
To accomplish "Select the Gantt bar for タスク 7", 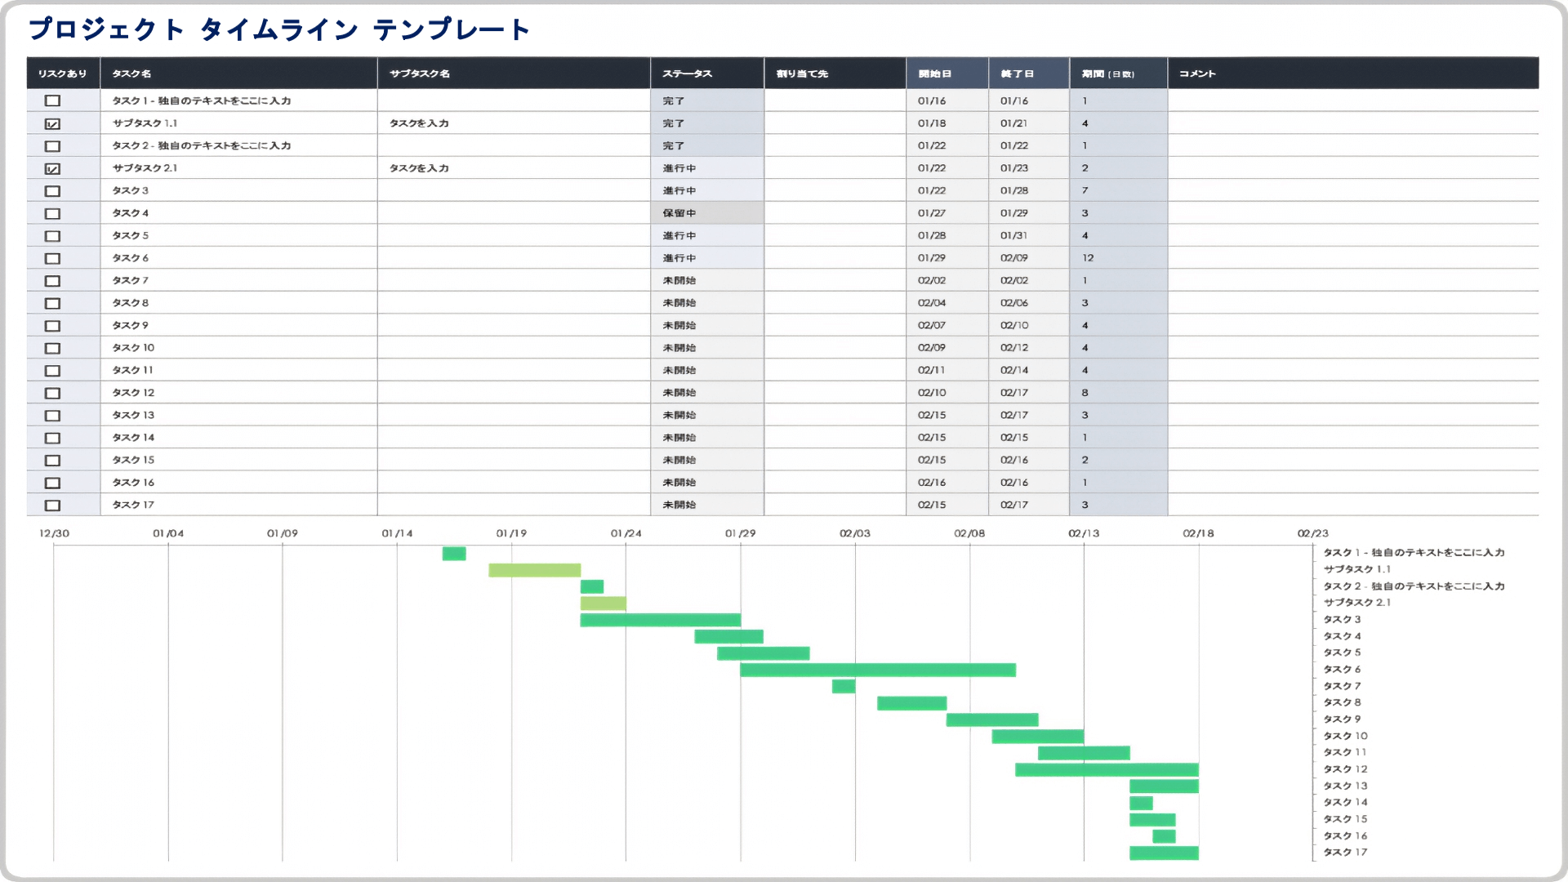I will click(844, 686).
